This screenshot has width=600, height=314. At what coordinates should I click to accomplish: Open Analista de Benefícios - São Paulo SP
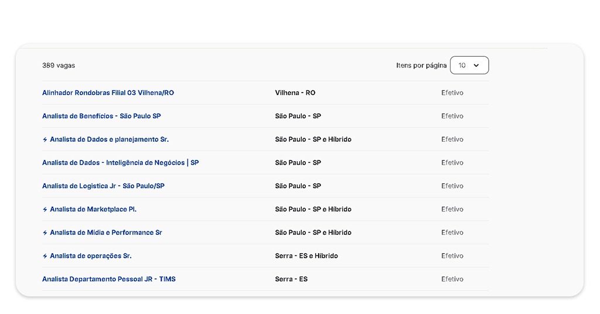[x=101, y=116]
